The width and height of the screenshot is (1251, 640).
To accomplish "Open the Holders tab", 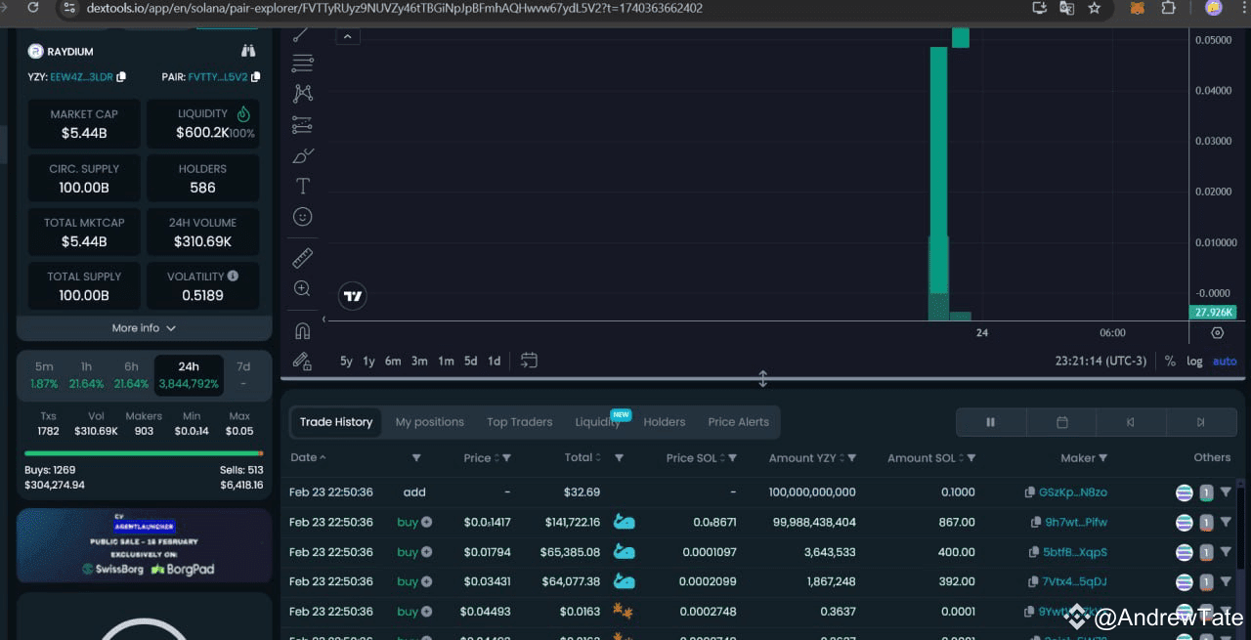I will (665, 422).
